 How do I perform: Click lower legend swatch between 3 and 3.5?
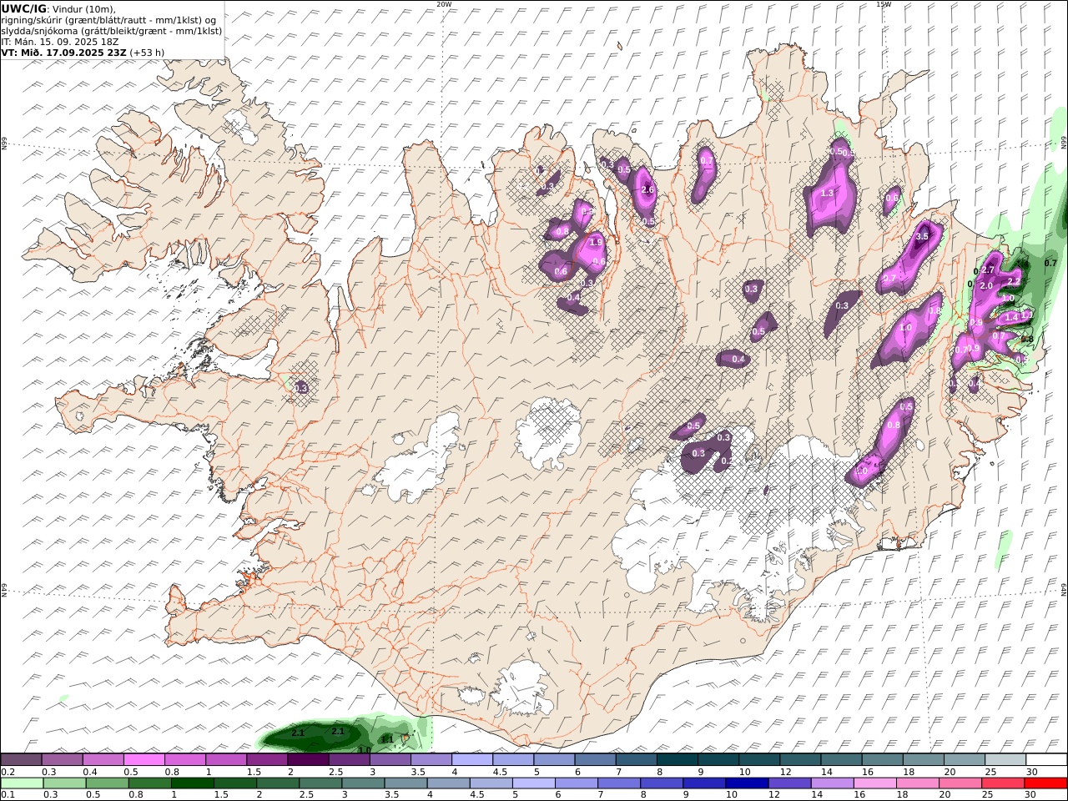[x=364, y=783]
